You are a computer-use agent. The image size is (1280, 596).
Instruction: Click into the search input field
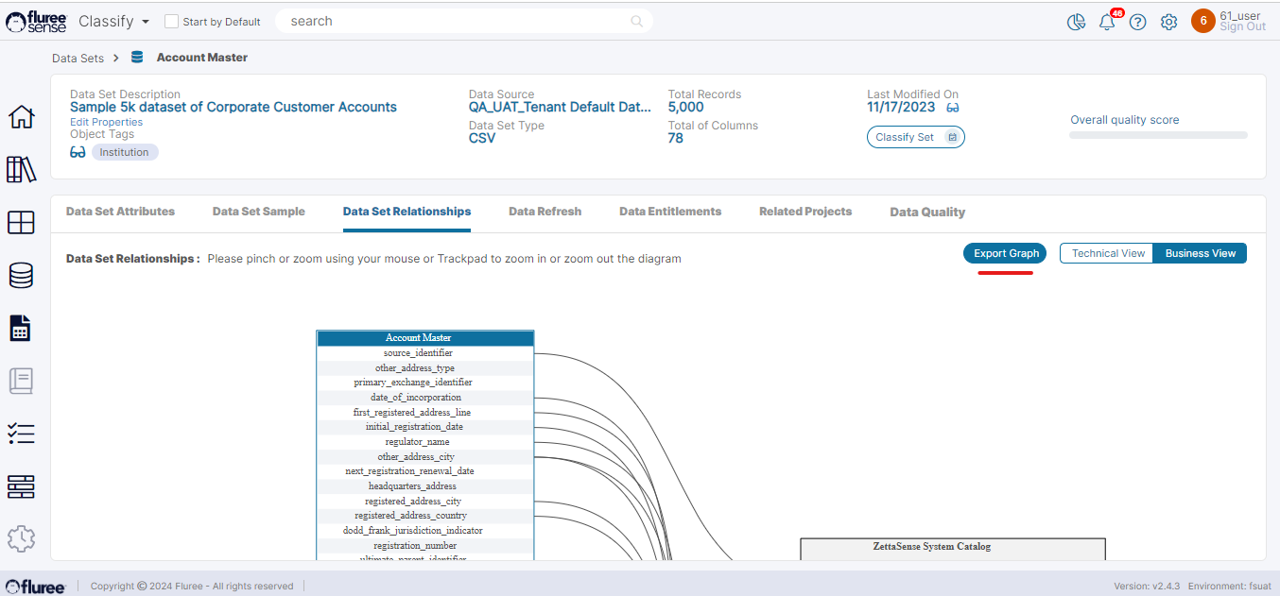454,21
